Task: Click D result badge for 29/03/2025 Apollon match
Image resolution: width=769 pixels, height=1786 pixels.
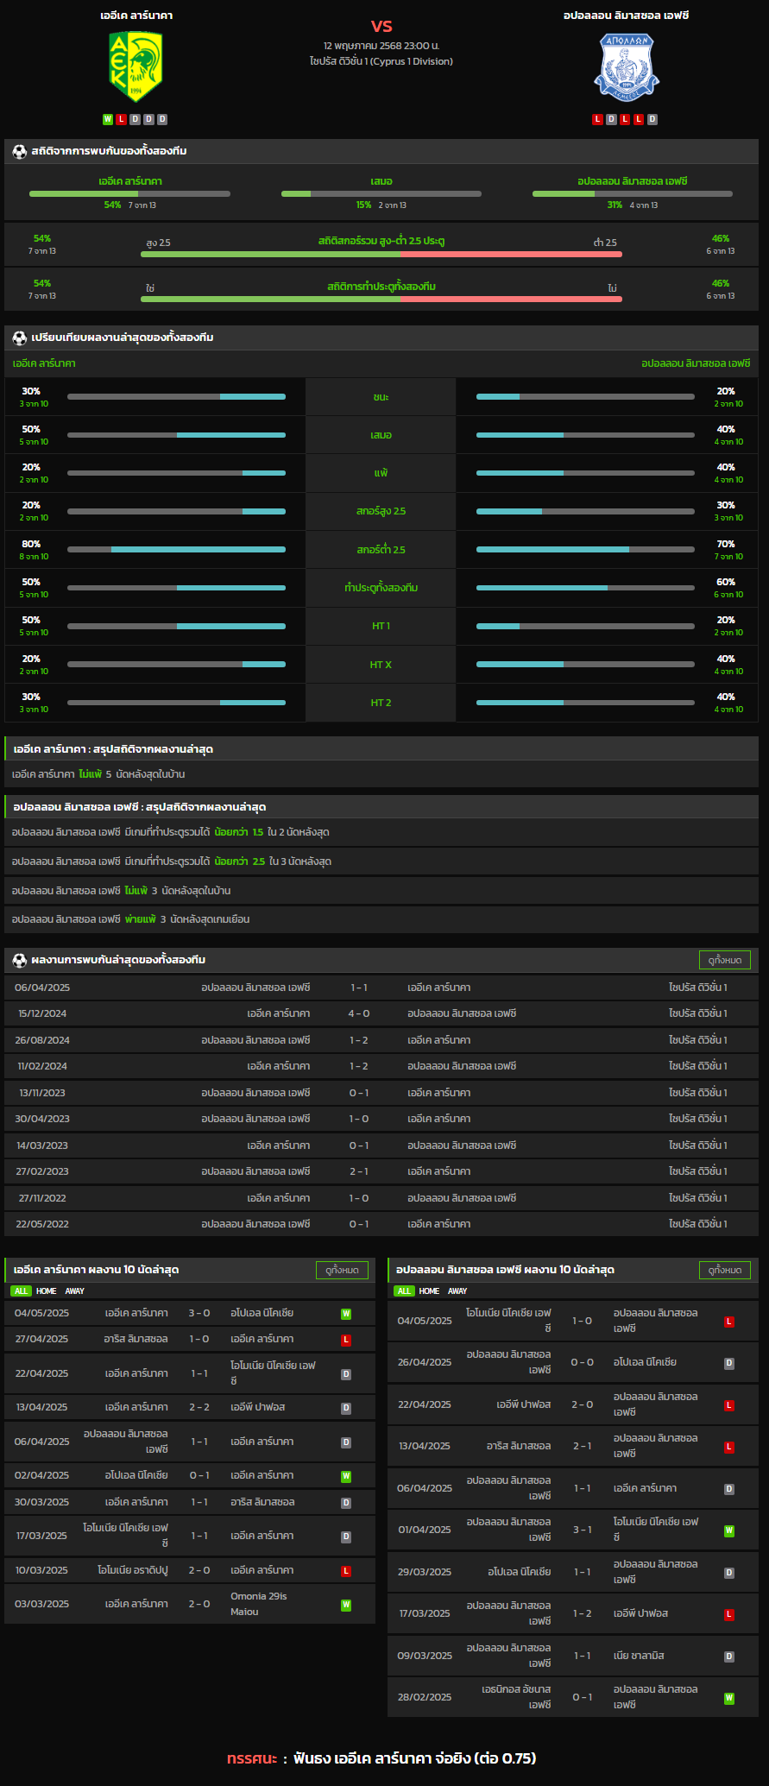Action: point(729,1573)
